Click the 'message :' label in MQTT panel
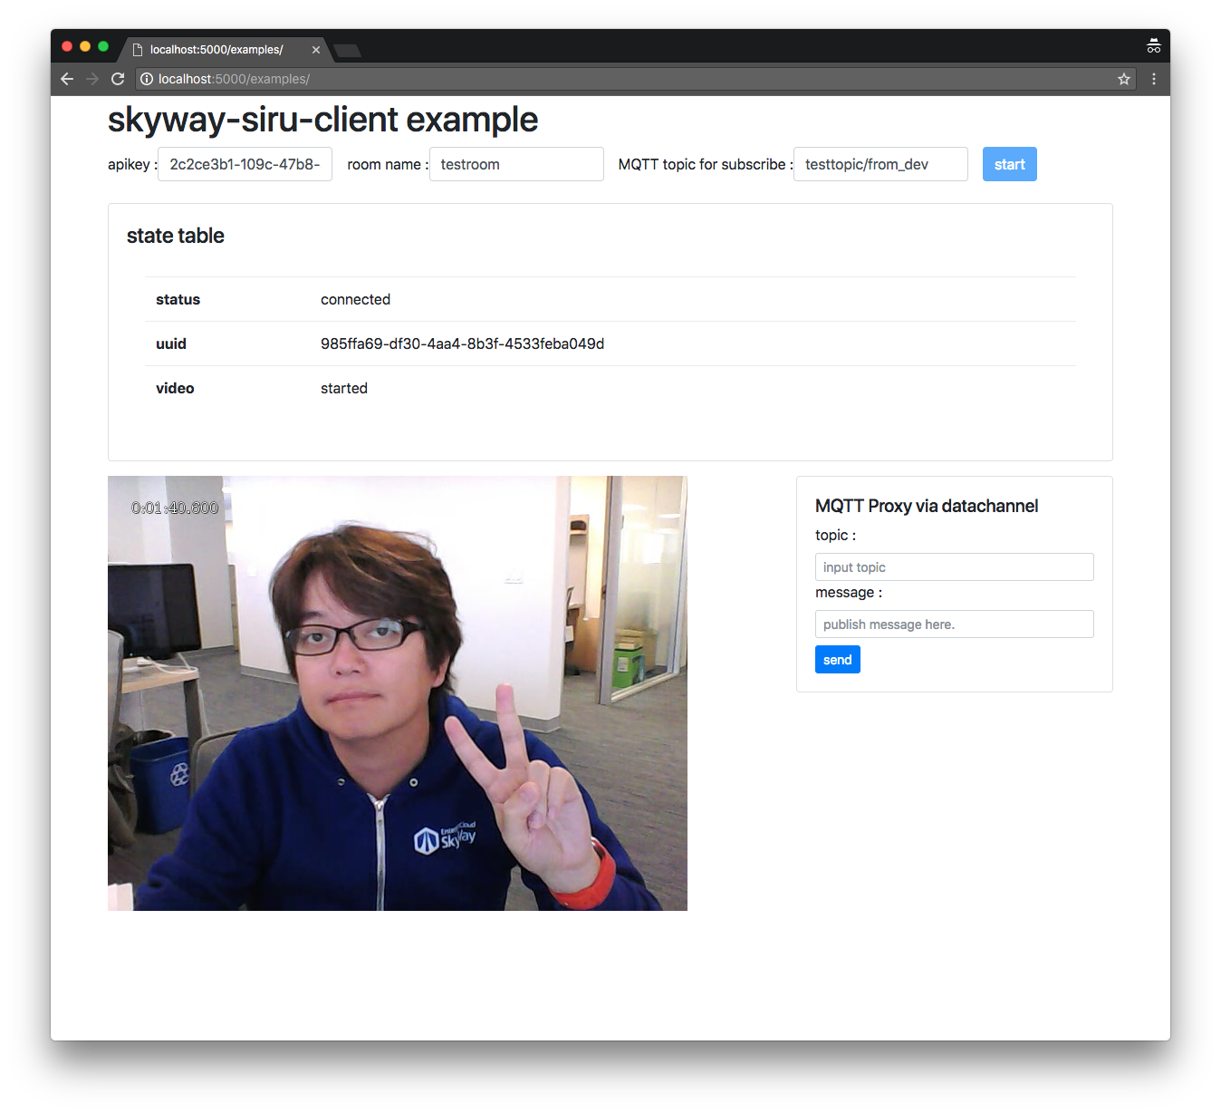This screenshot has width=1221, height=1113. [x=849, y=592]
